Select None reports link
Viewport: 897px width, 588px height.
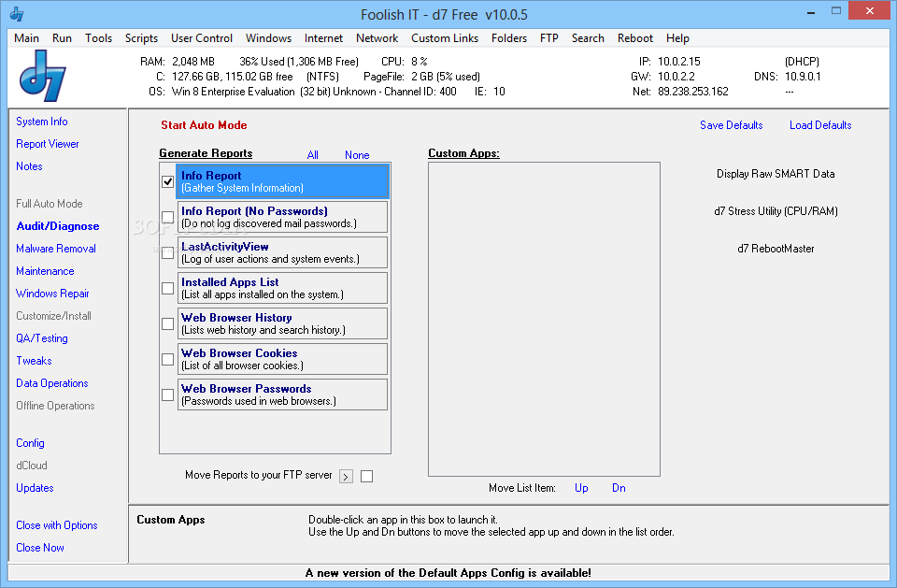click(x=357, y=155)
